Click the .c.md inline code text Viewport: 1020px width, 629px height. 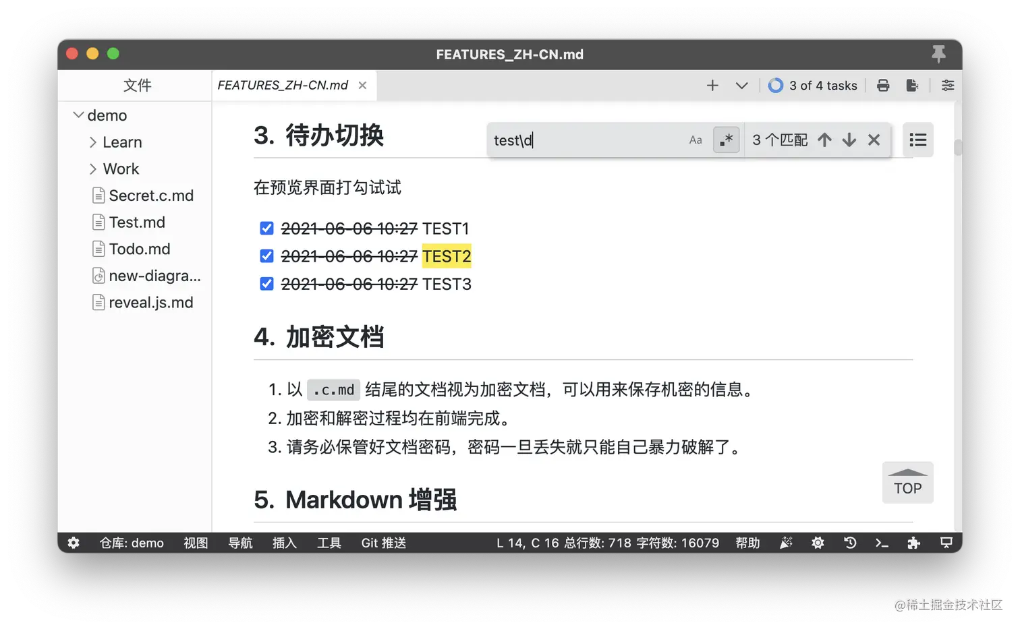tap(333, 390)
